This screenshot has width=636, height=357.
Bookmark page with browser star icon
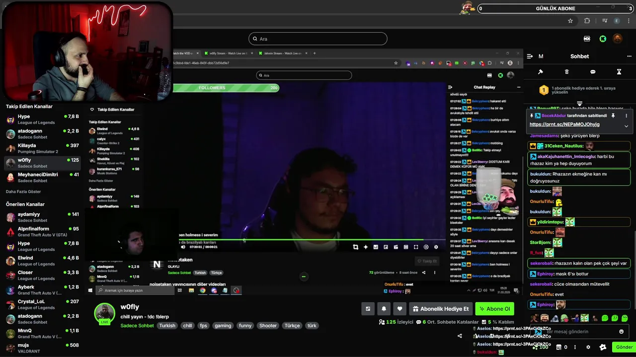pyautogui.click(x=570, y=21)
